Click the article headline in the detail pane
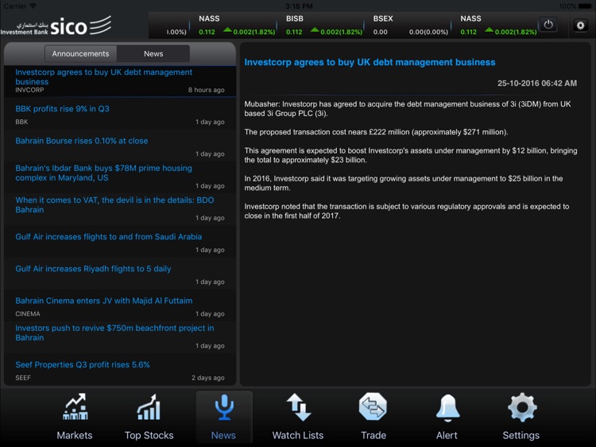Viewport: 596px width, 447px height. pos(370,62)
